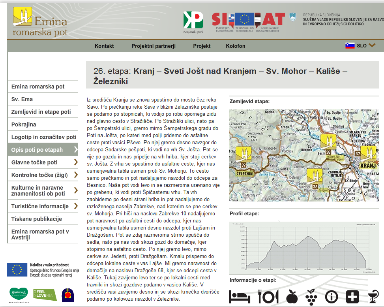This screenshot has width=384, height=307.
Task: Go to Zemljevid in etape poti
Action: 41,112
